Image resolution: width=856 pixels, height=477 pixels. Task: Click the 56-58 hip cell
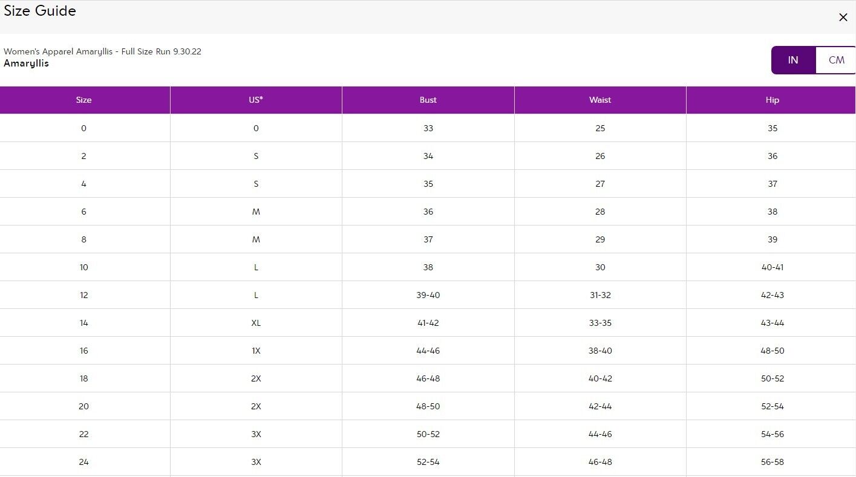coord(772,462)
